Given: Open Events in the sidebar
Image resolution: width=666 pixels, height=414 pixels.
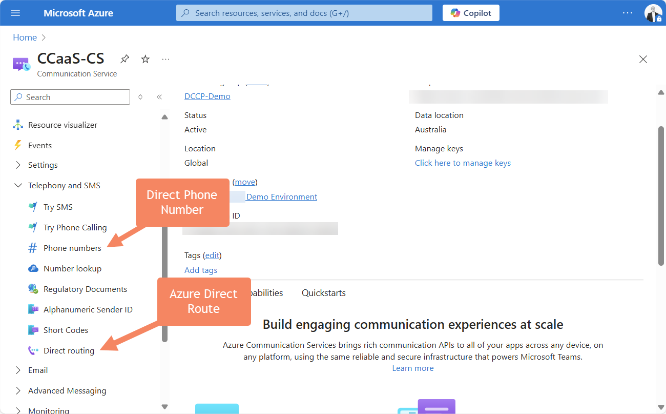Looking at the screenshot, I should pyautogui.click(x=40, y=145).
